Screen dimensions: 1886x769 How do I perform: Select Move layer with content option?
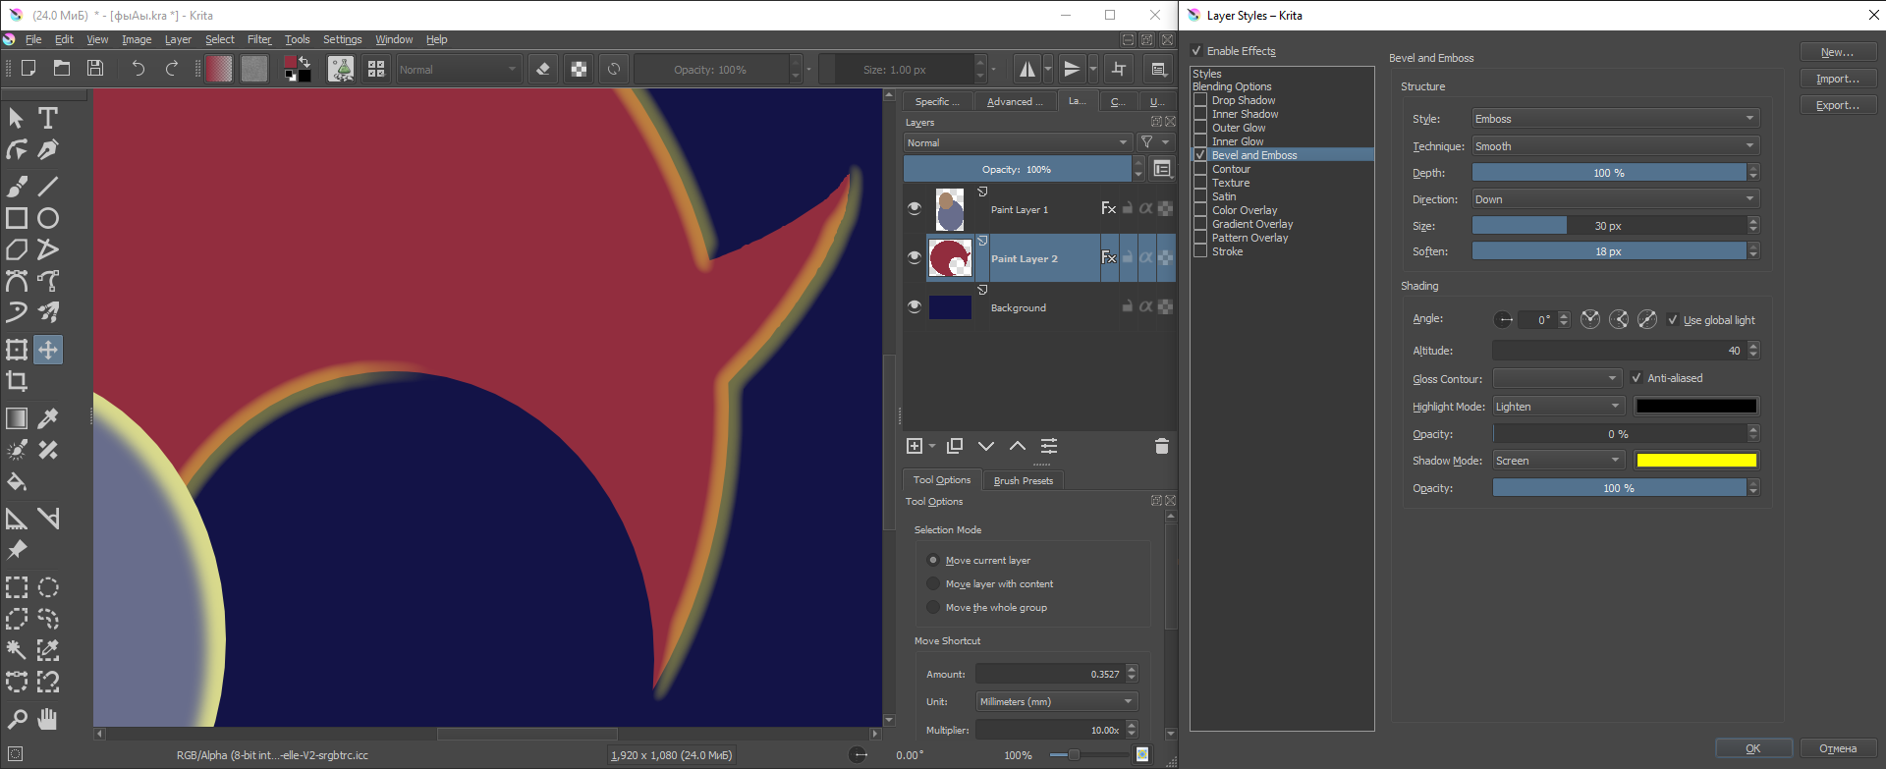(x=933, y=584)
